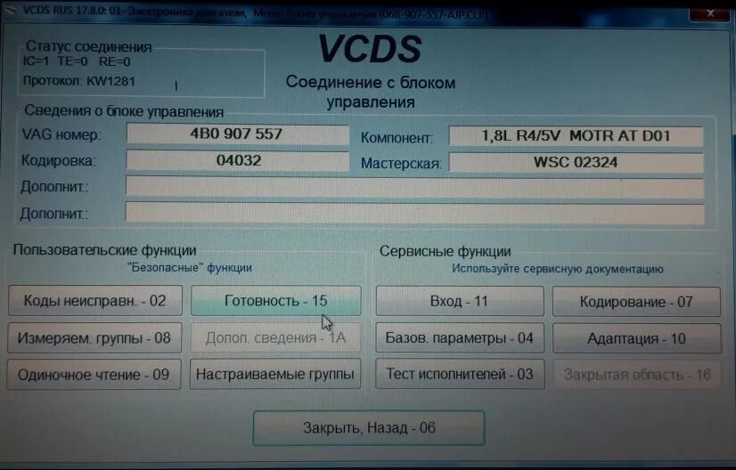Click the second empty Дополнит. field
Screen dimensions: 736x470
tap(414, 213)
